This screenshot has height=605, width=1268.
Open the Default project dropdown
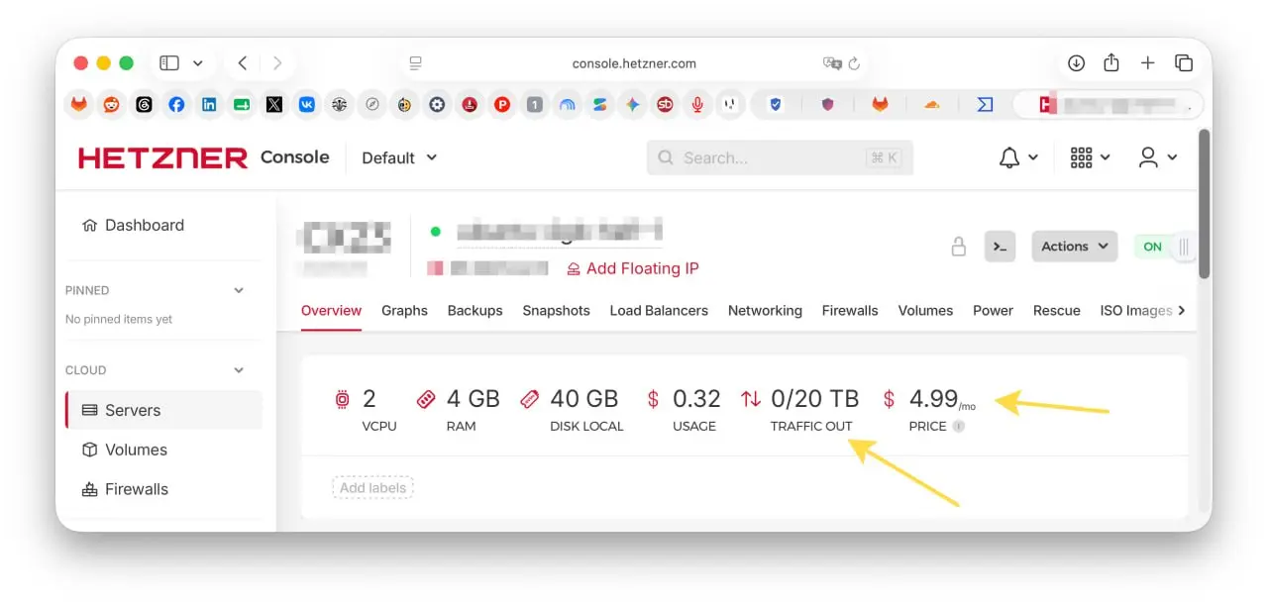(399, 157)
